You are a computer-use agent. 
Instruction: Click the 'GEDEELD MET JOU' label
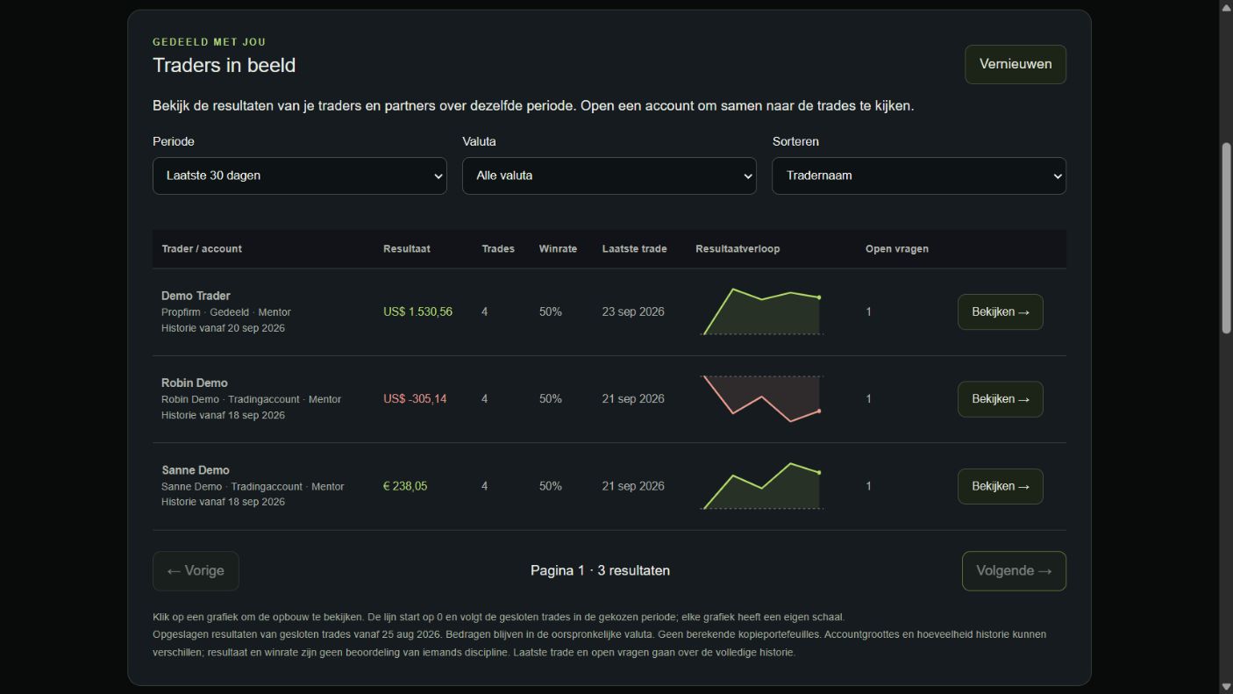coord(209,42)
